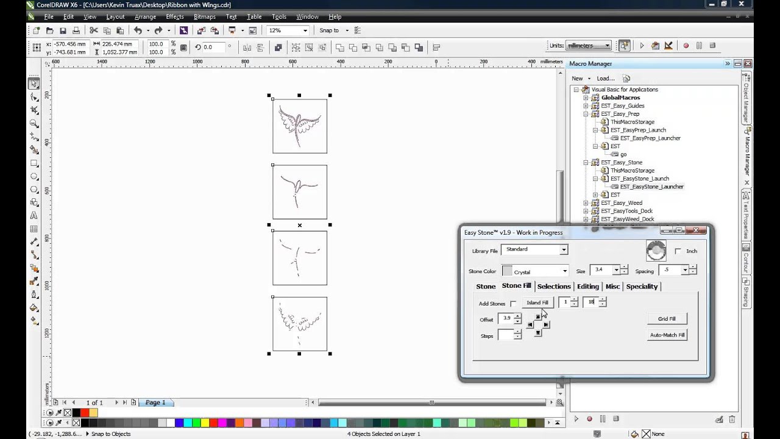This screenshot has width=780, height=439.
Task: Click the Align and Distribute icon
Action: pos(436,48)
